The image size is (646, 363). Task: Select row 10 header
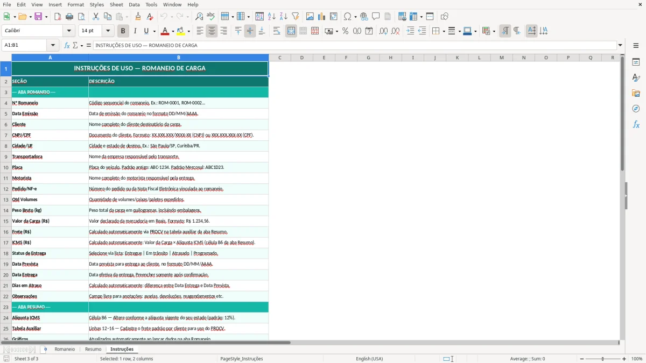click(x=6, y=167)
